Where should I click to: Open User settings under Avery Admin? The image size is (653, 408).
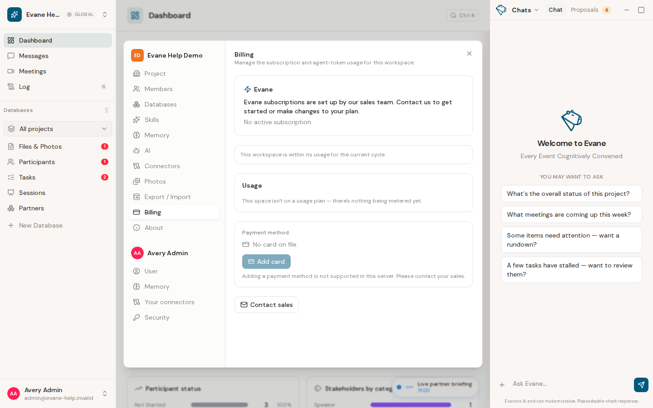pyautogui.click(x=174, y=271)
